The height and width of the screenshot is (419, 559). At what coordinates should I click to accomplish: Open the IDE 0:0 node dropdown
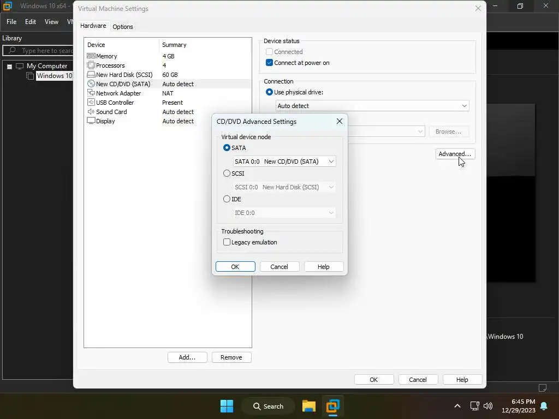coord(284,213)
